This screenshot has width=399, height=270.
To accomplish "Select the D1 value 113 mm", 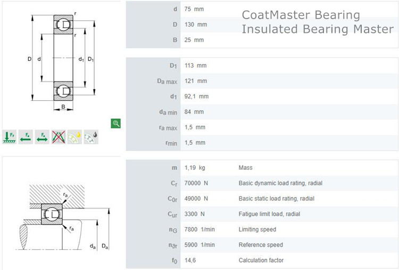I will point(195,66).
